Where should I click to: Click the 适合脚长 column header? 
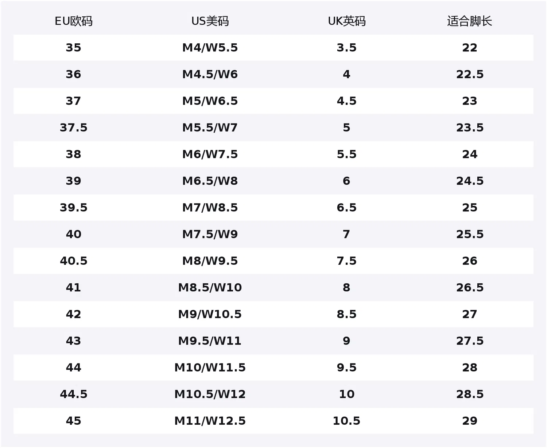coord(469,21)
